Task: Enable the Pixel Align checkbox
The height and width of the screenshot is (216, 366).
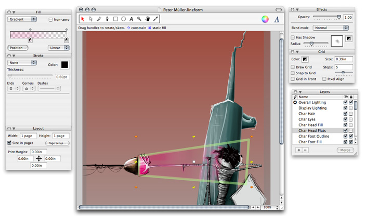Action: [324, 79]
